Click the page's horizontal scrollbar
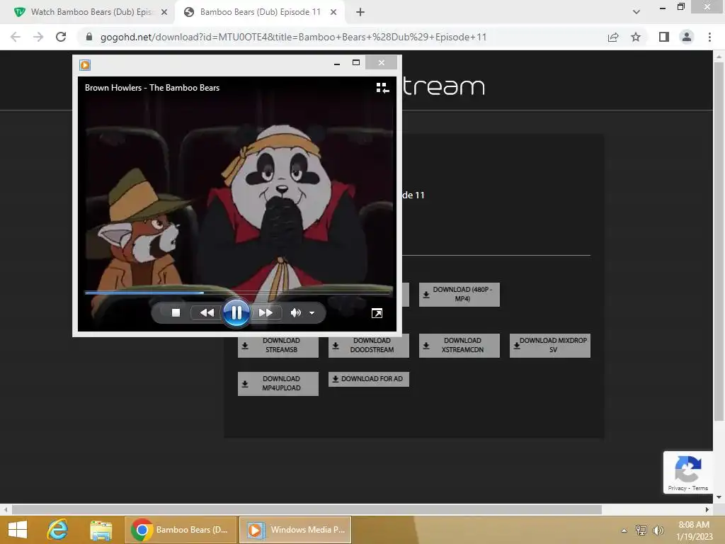This screenshot has height=544, width=725. point(307,509)
